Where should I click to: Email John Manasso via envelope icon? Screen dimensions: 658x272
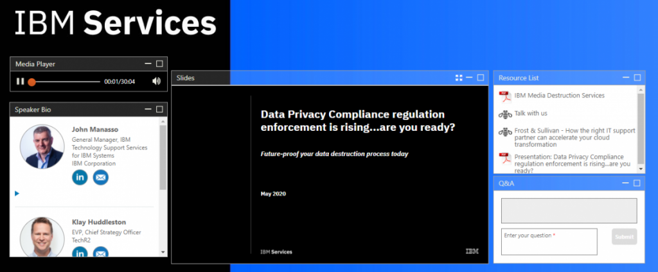pos(101,177)
